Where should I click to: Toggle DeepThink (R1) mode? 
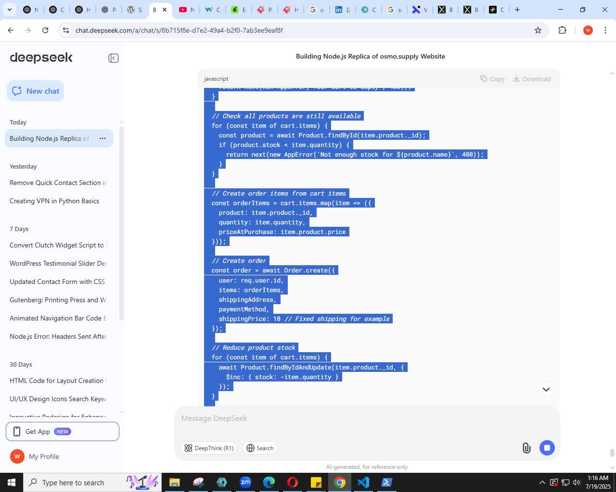tap(209, 448)
